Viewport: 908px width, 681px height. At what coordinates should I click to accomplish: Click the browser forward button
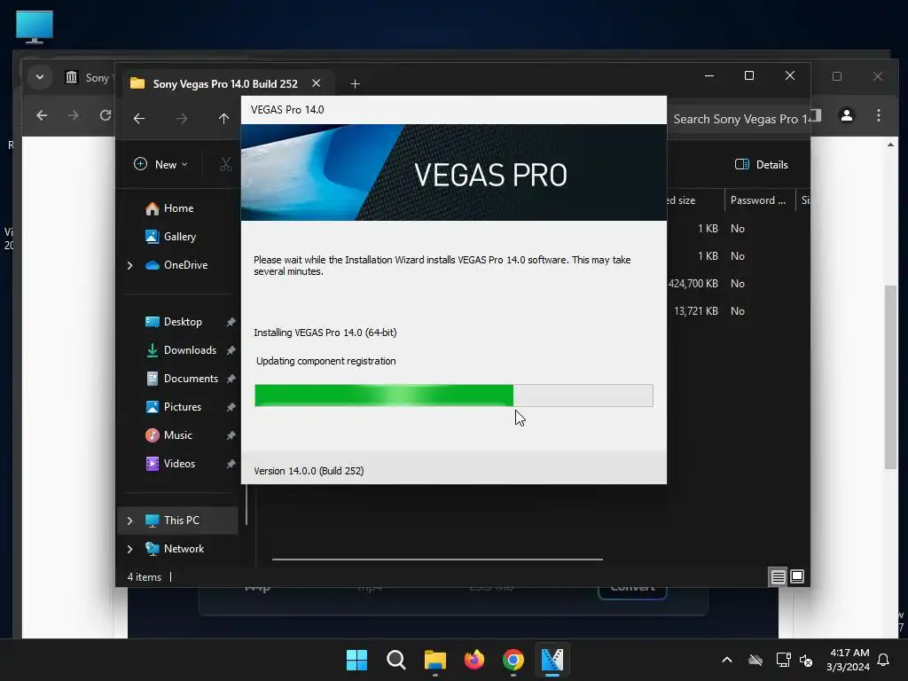click(73, 115)
